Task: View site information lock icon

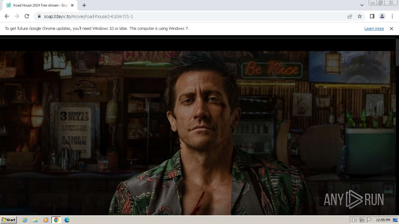Action: (39, 16)
